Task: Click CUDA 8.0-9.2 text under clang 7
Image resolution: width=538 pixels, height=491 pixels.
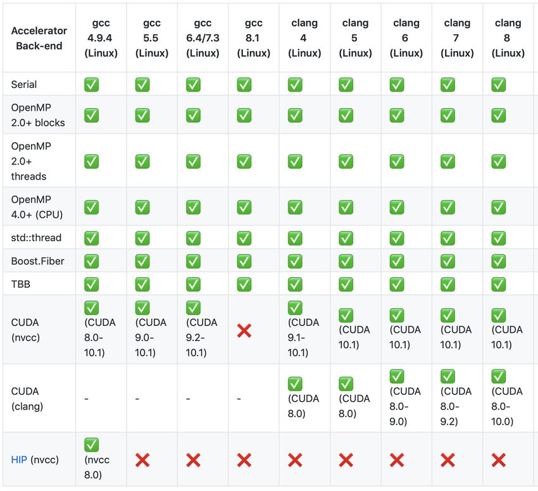Action: click(x=456, y=406)
